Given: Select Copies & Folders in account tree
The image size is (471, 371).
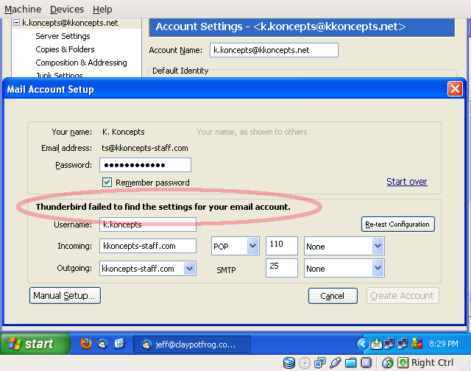Looking at the screenshot, I should tap(65, 49).
